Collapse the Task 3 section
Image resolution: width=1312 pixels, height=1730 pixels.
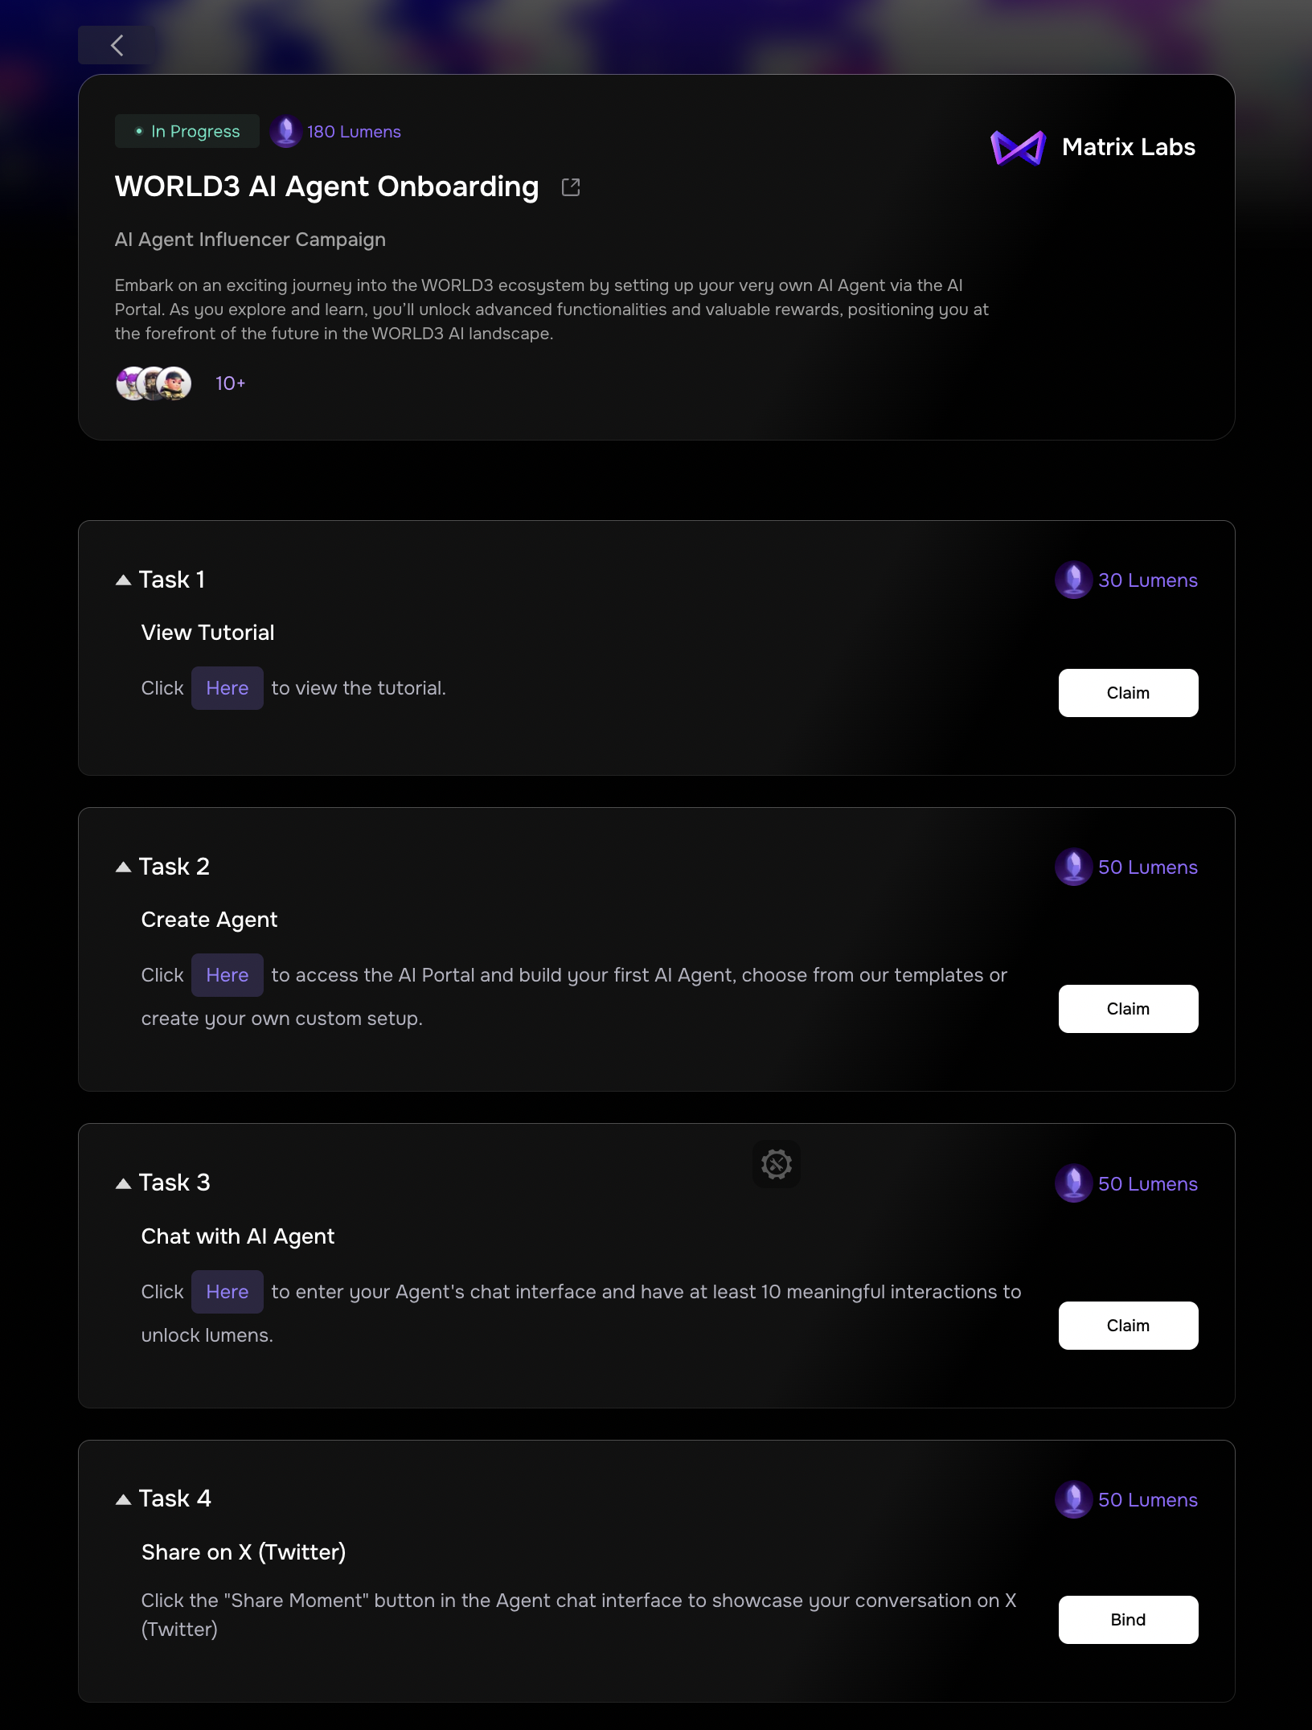123,1183
